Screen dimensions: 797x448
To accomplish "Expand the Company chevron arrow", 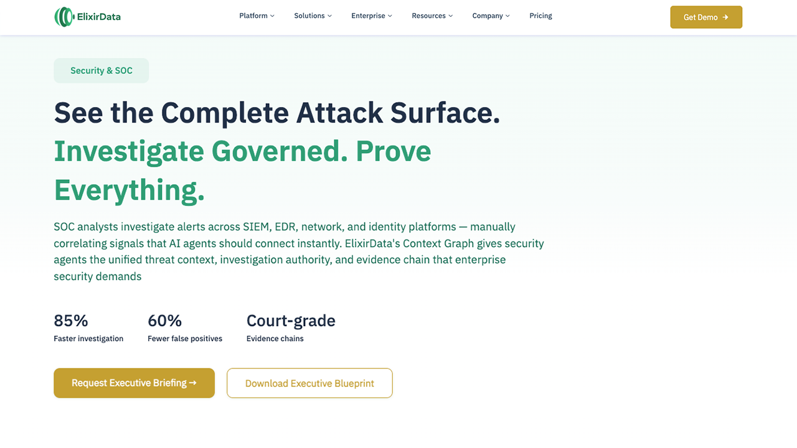I will coord(507,16).
